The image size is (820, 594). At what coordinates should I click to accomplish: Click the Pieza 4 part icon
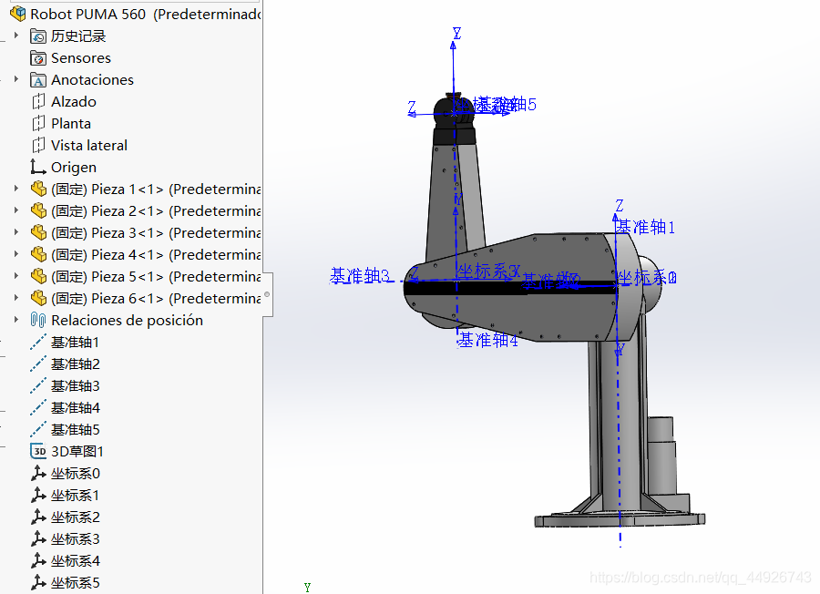(x=38, y=255)
